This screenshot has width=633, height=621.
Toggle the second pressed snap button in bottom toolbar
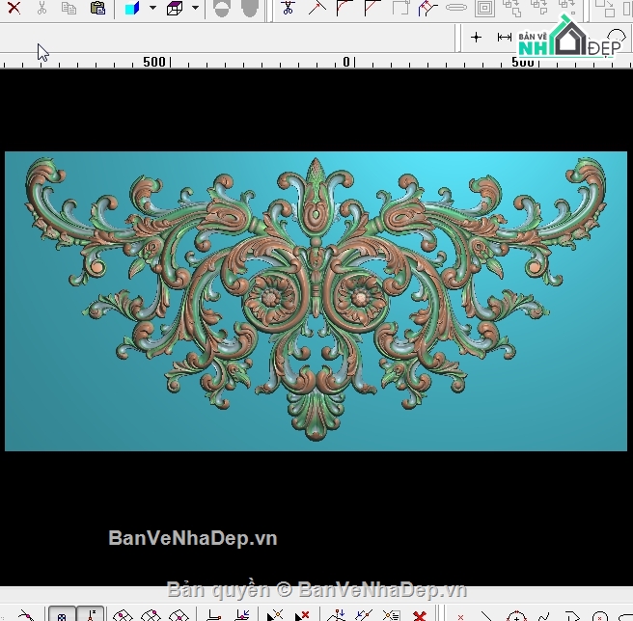point(91,613)
